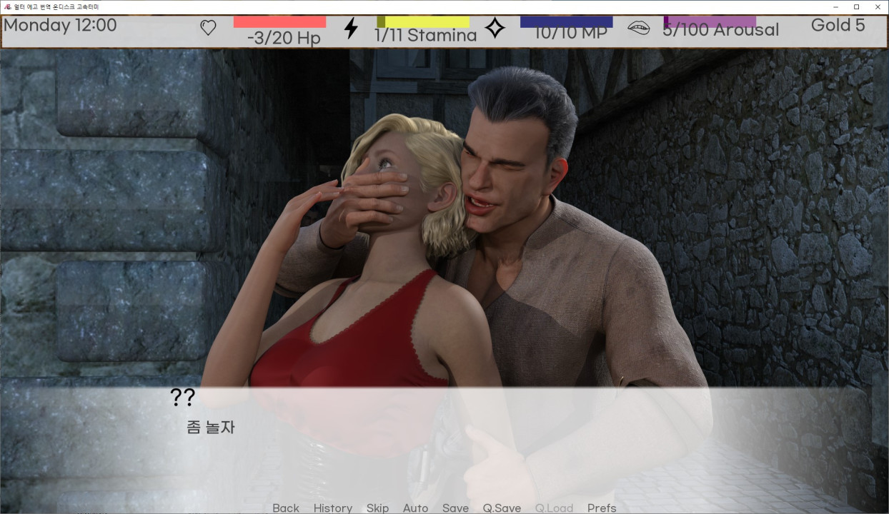Maximize the game window

pyautogui.click(x=856, y=6)
